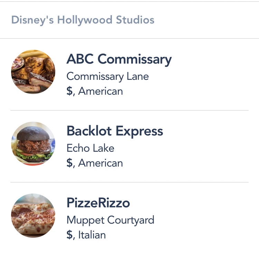Screen dimensions: 259x254
Task: Click the Muppet Courtyard location text
Action: coord(110,220)
